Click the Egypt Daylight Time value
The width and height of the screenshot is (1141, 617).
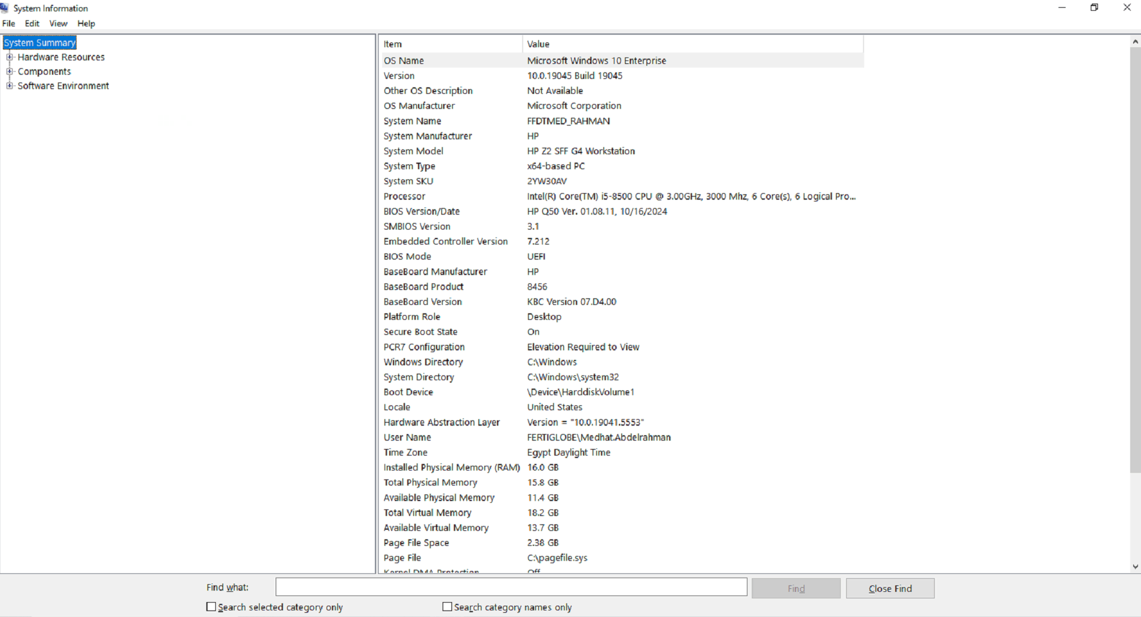[569, 452]
